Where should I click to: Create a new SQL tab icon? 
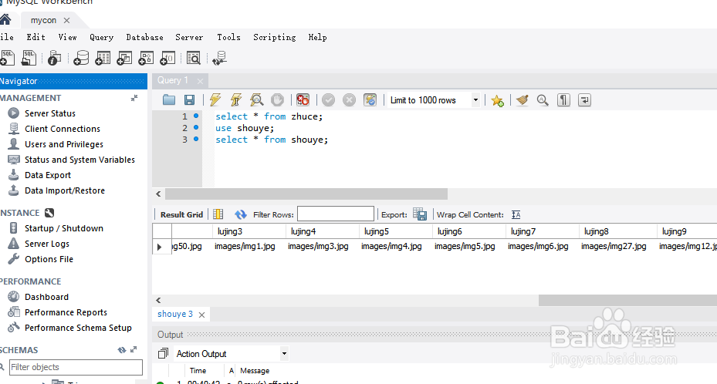(7, 58)
